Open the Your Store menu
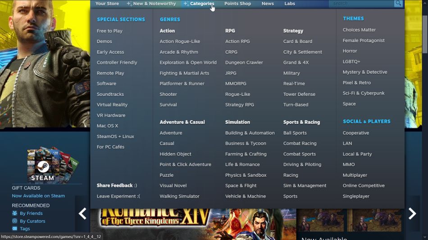The width and height of the screenshot is (428, 240). 107,4
